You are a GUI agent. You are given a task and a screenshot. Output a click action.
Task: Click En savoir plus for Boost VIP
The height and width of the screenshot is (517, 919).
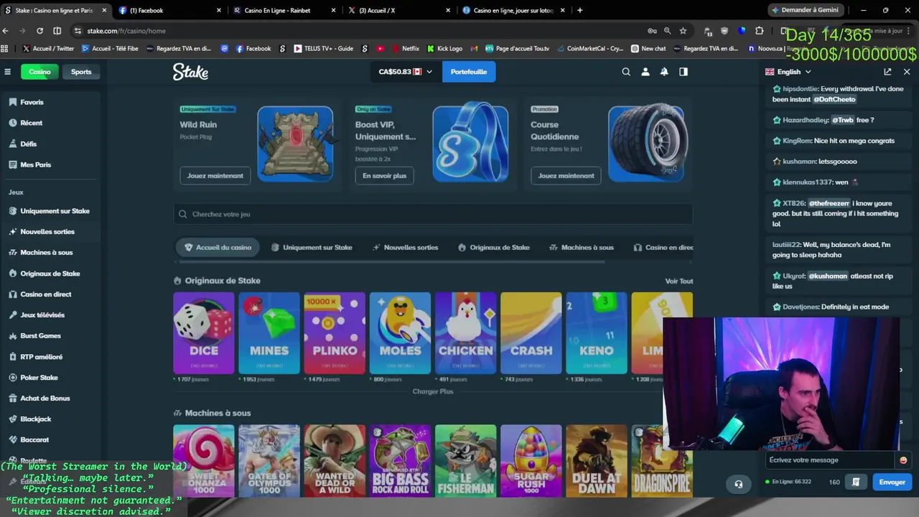tap(384, 175)
